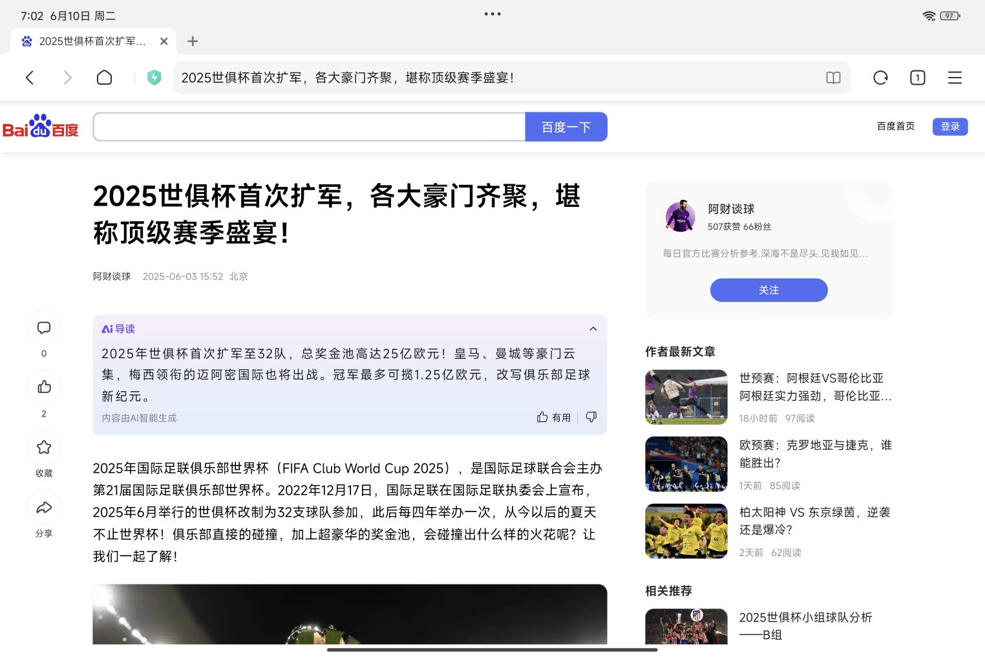Tap the green security shield icon
The height and width of the screenshot is (657, 985).
154,78
